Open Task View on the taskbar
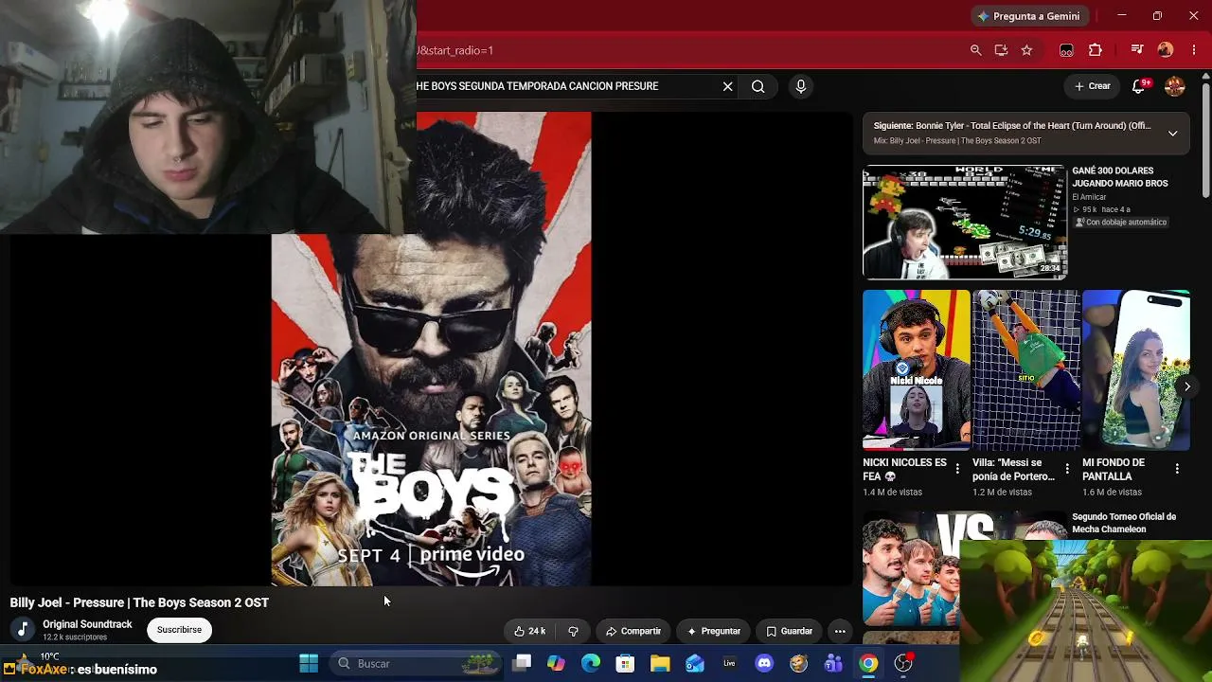This screenshot has height=682, width=1212. tap(522, 664)
